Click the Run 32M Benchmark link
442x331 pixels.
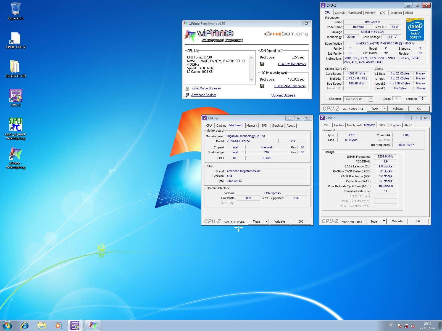(292, 64)
